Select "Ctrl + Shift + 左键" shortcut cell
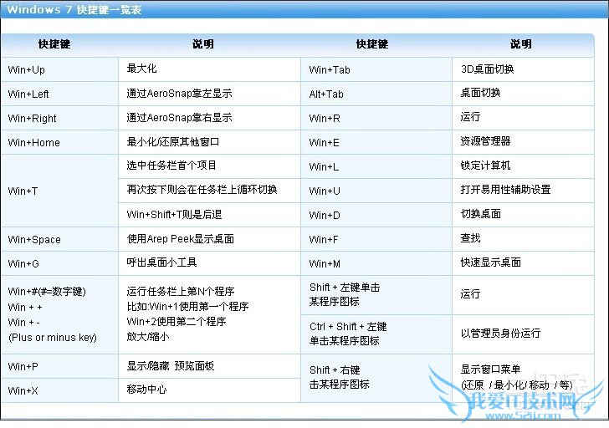The width and height of the screenshot is (609, 428). pyautogui.click(x=376, y=334)
